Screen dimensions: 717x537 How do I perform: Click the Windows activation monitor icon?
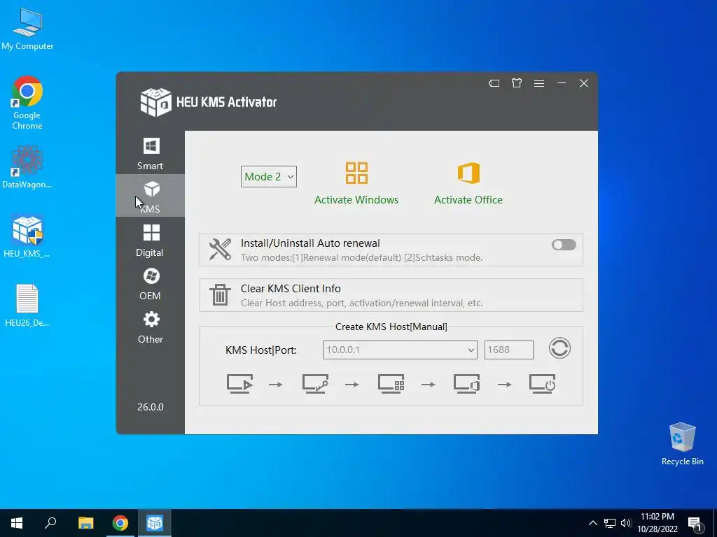391,384
